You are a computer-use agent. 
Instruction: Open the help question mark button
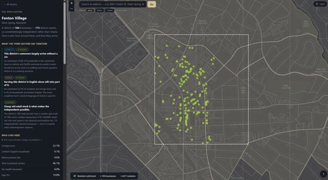point(324,174)
